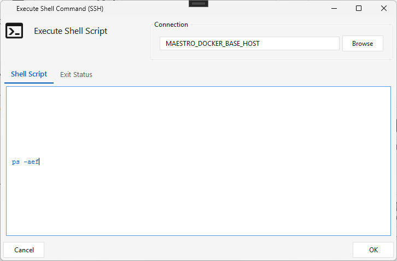Viewport: 397px width, 261px height.
Task: Click the Execute Shell Script heading
Action: (71, 31)
